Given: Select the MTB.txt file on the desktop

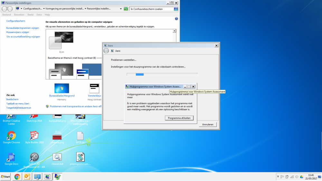Looking at the screenshot, I should pos(80,136).
